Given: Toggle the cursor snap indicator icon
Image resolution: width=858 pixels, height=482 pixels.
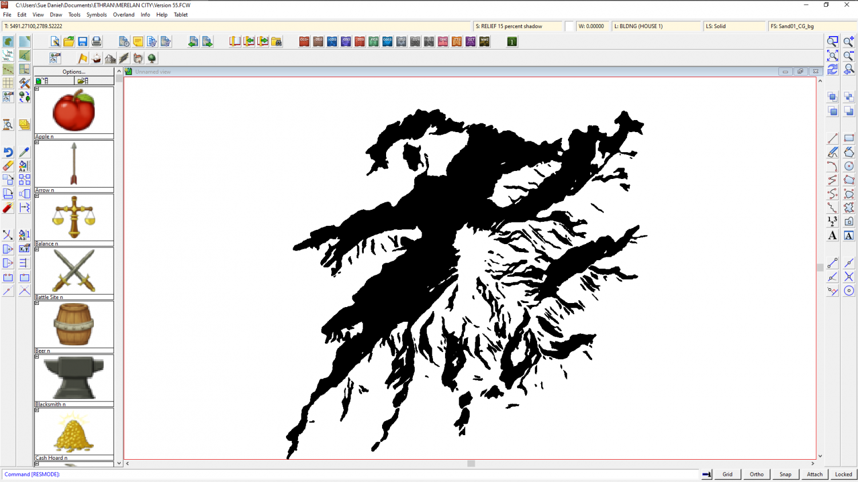Looking at the screenshot, I should tap(707, 474).
